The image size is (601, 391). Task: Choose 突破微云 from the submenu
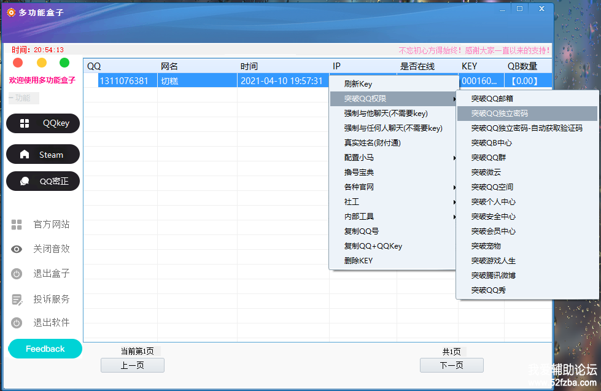[x=527, y=172]
